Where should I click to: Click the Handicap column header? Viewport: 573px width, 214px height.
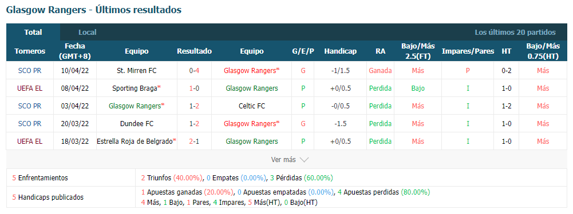point(340,51)
